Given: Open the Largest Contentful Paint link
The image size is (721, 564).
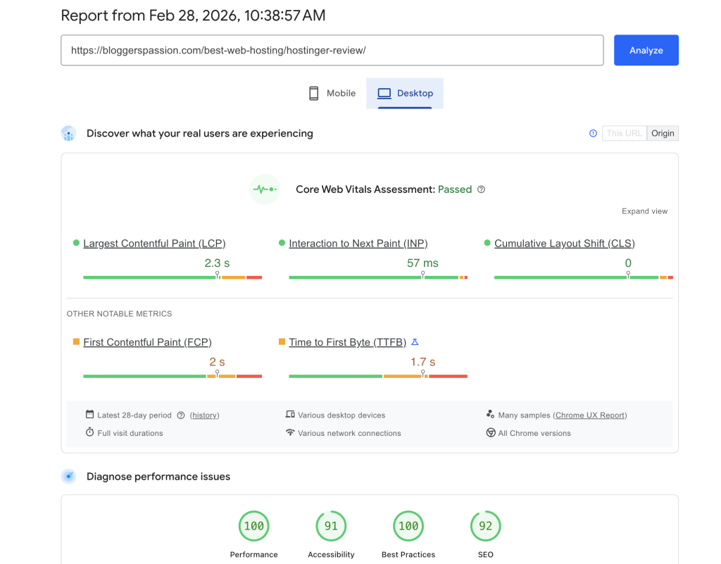Looking at the screenshot, I should tap(154, 243).
